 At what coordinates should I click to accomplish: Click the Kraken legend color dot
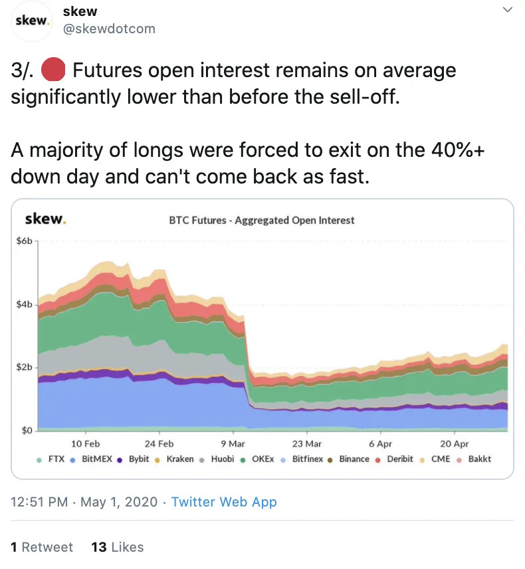pyautogui.click(x=157, y=459)
